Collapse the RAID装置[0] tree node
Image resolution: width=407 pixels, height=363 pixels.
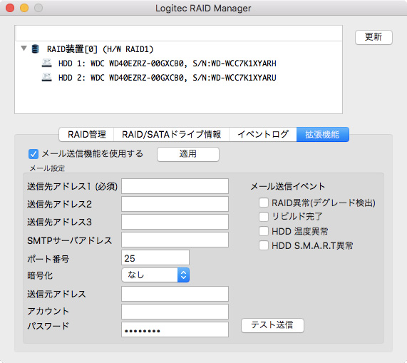24,48
